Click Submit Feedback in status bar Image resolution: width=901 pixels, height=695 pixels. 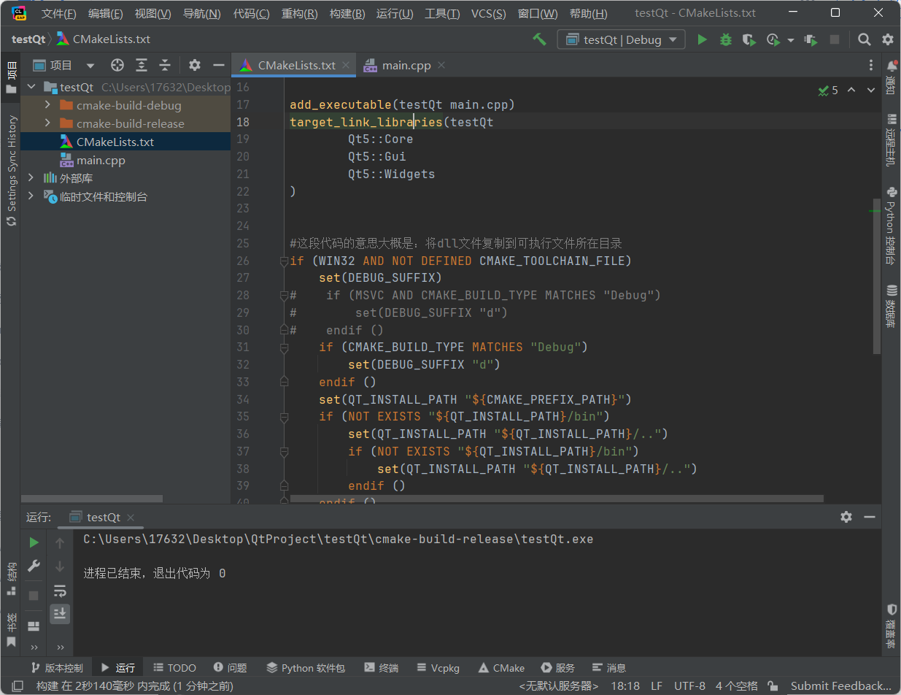point(840,686)
